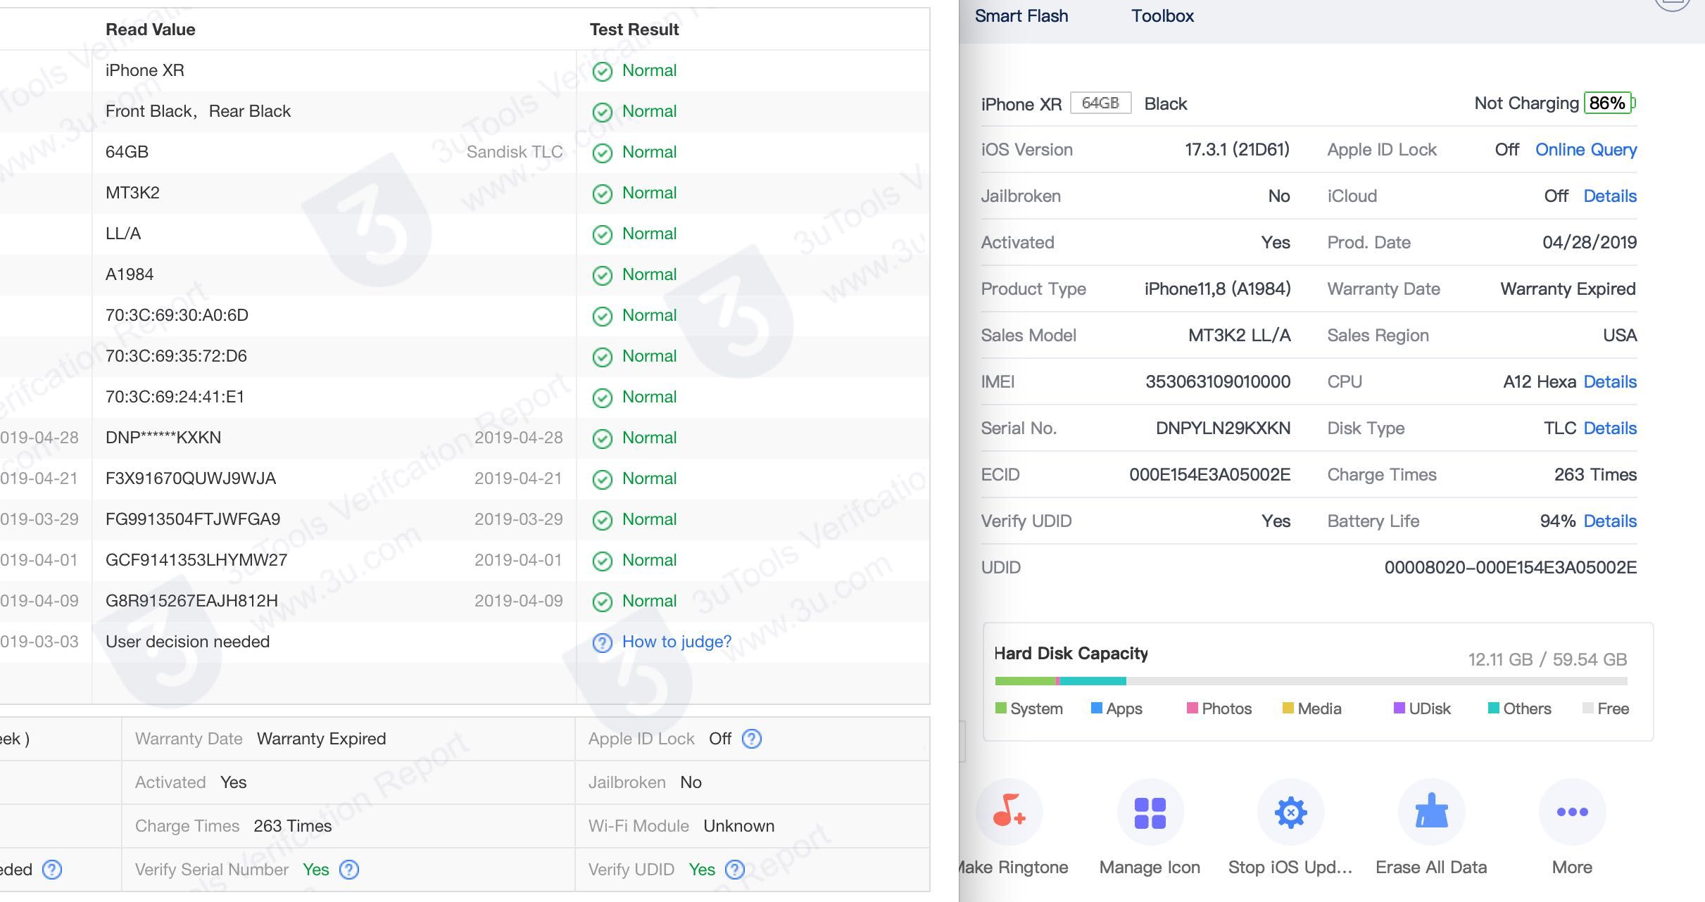Click the Others teal legend swatch
Screen dimensions: 1705x902
(x=1493, y=708)
